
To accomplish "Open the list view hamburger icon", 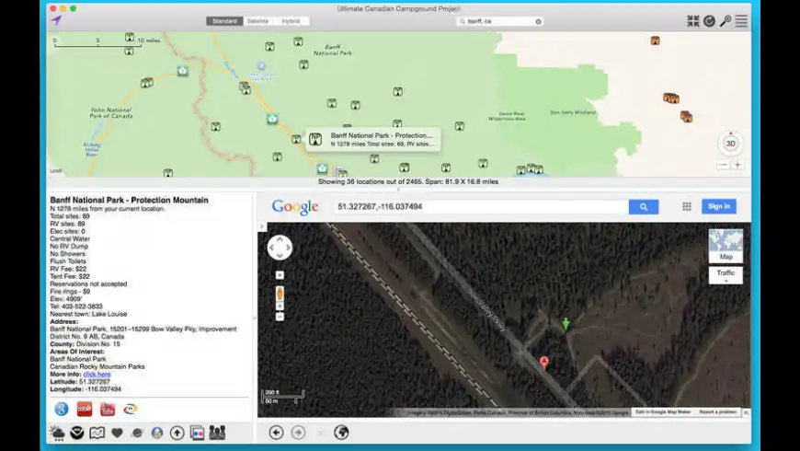I will tap(741, 21).
